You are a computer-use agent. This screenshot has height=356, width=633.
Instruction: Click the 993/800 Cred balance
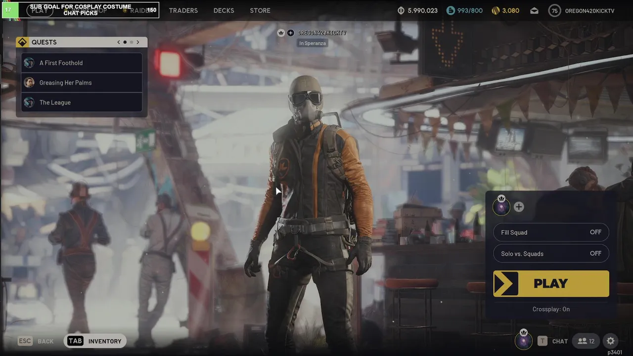[x=470, y=10]
